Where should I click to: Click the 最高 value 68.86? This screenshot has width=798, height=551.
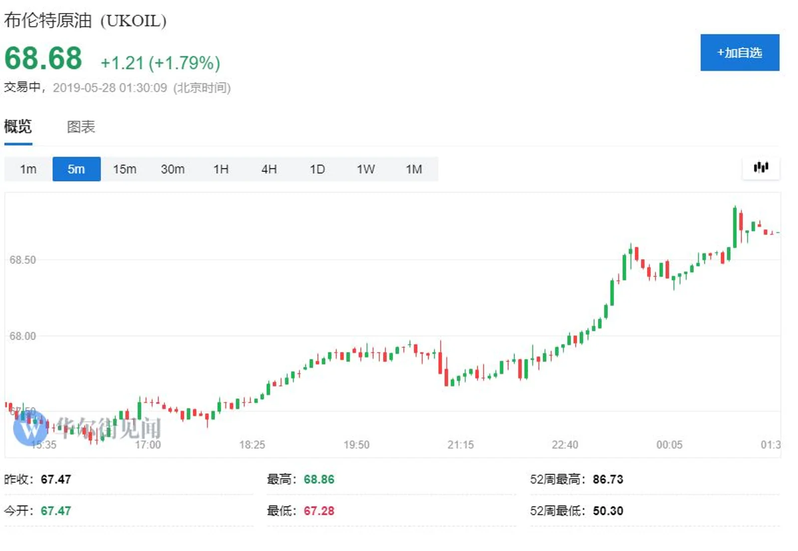click(319, 479)
